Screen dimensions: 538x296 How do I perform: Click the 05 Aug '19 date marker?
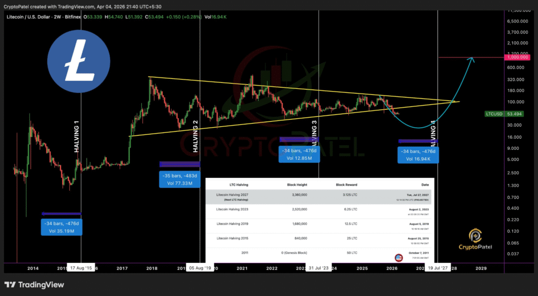point(200,268)
